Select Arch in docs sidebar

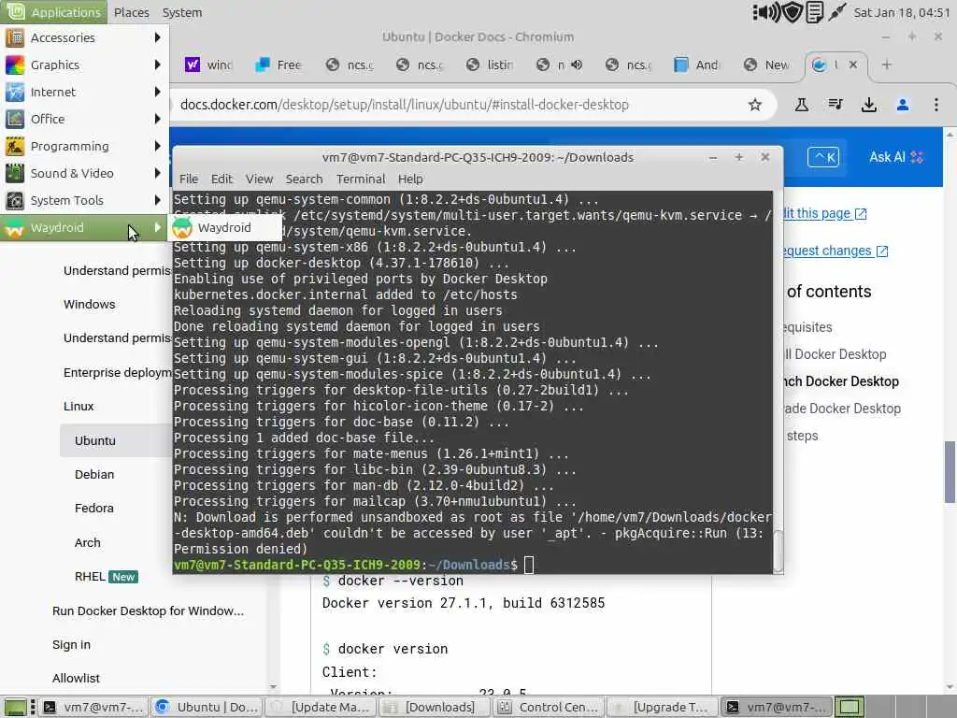click(x=87, y=542)
